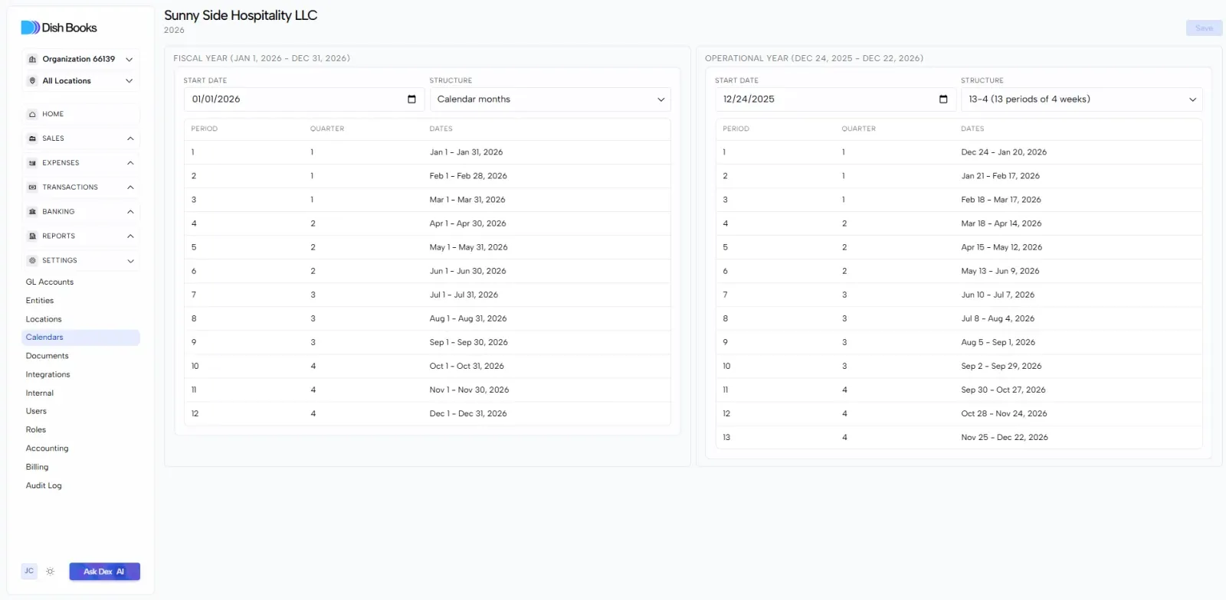Select Calendars in settings menu
This screenshot has width=1226, height=600.
(x=81, y=337)
